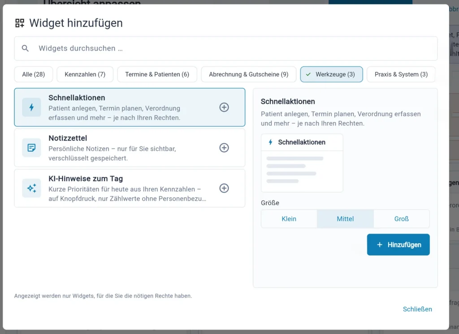This screenshot has width=459, height=334.
Task: Click the Schnellaktionen preview thumbnail
Action: 302,163
